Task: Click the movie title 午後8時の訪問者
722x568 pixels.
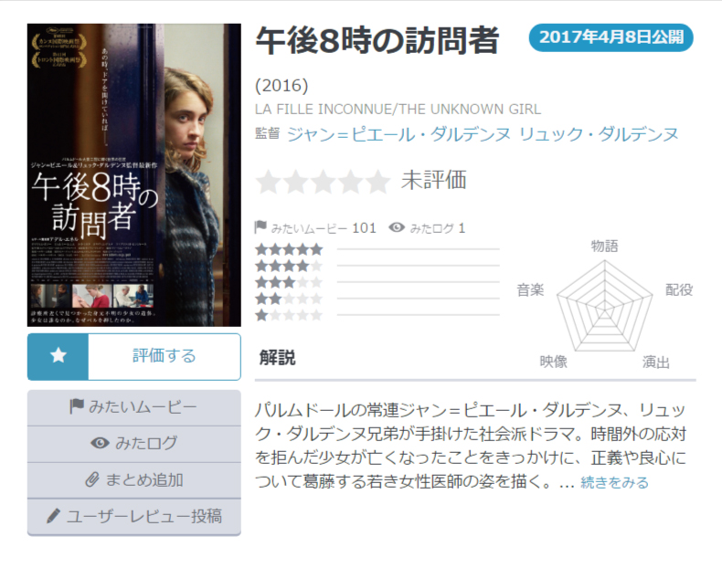Action: (x=377, y=40)
